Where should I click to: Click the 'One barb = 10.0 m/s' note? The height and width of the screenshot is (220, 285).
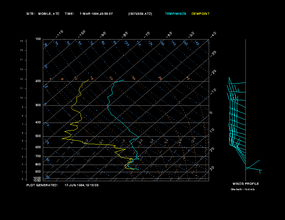(245, 189)
